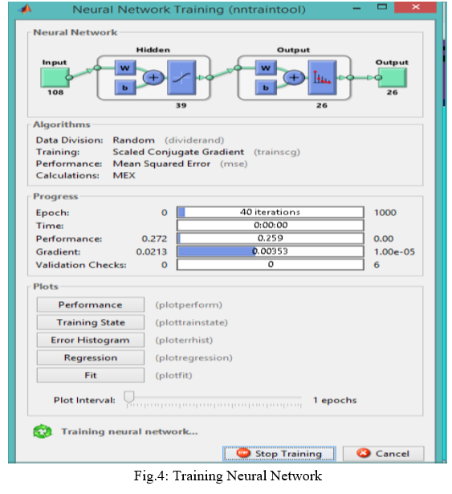Screen dimensions: 452x494
Task: Open the Performance plot
Action: [x=91, y=304]
